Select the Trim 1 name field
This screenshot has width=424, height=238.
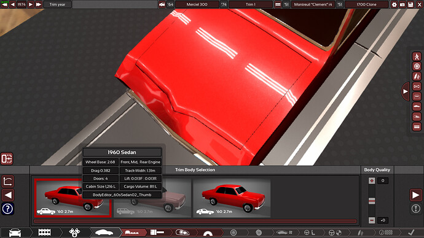pos(250,4)
